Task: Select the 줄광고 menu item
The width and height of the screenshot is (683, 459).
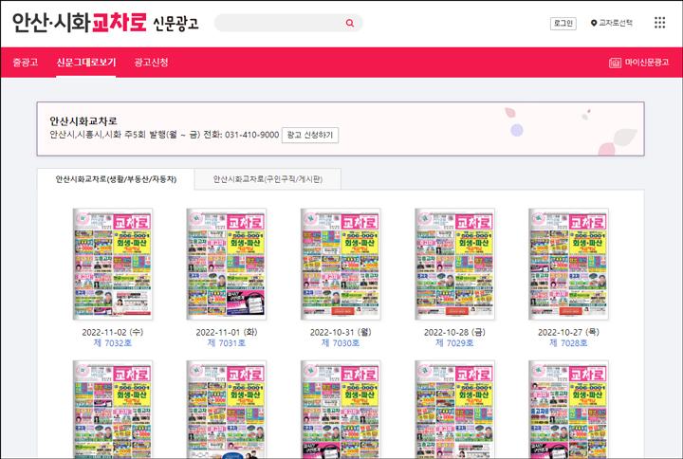Action: [x=26, y=63]
